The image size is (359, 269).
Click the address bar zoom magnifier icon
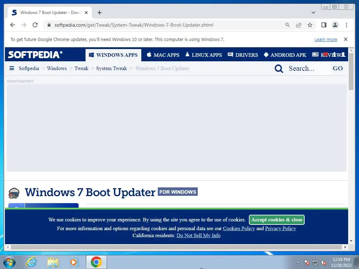287,25
